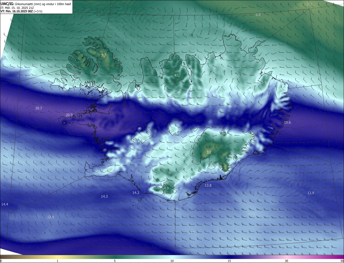344x263 pixels.
Task: Click the 10 tick on the color scale
Action: coord(172,261)
